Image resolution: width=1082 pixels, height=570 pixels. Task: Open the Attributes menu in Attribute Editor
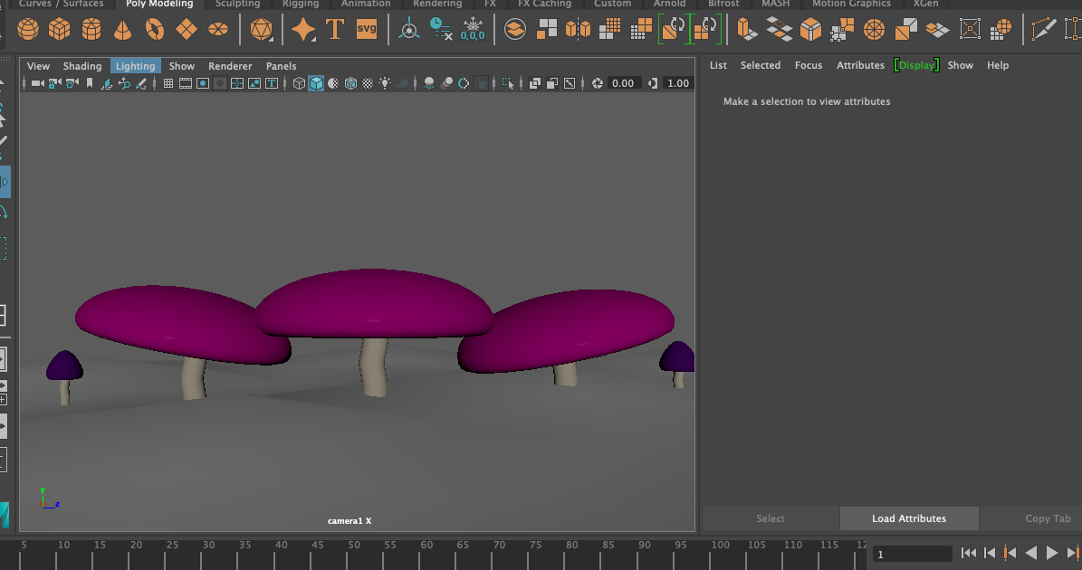coord(860,65)
